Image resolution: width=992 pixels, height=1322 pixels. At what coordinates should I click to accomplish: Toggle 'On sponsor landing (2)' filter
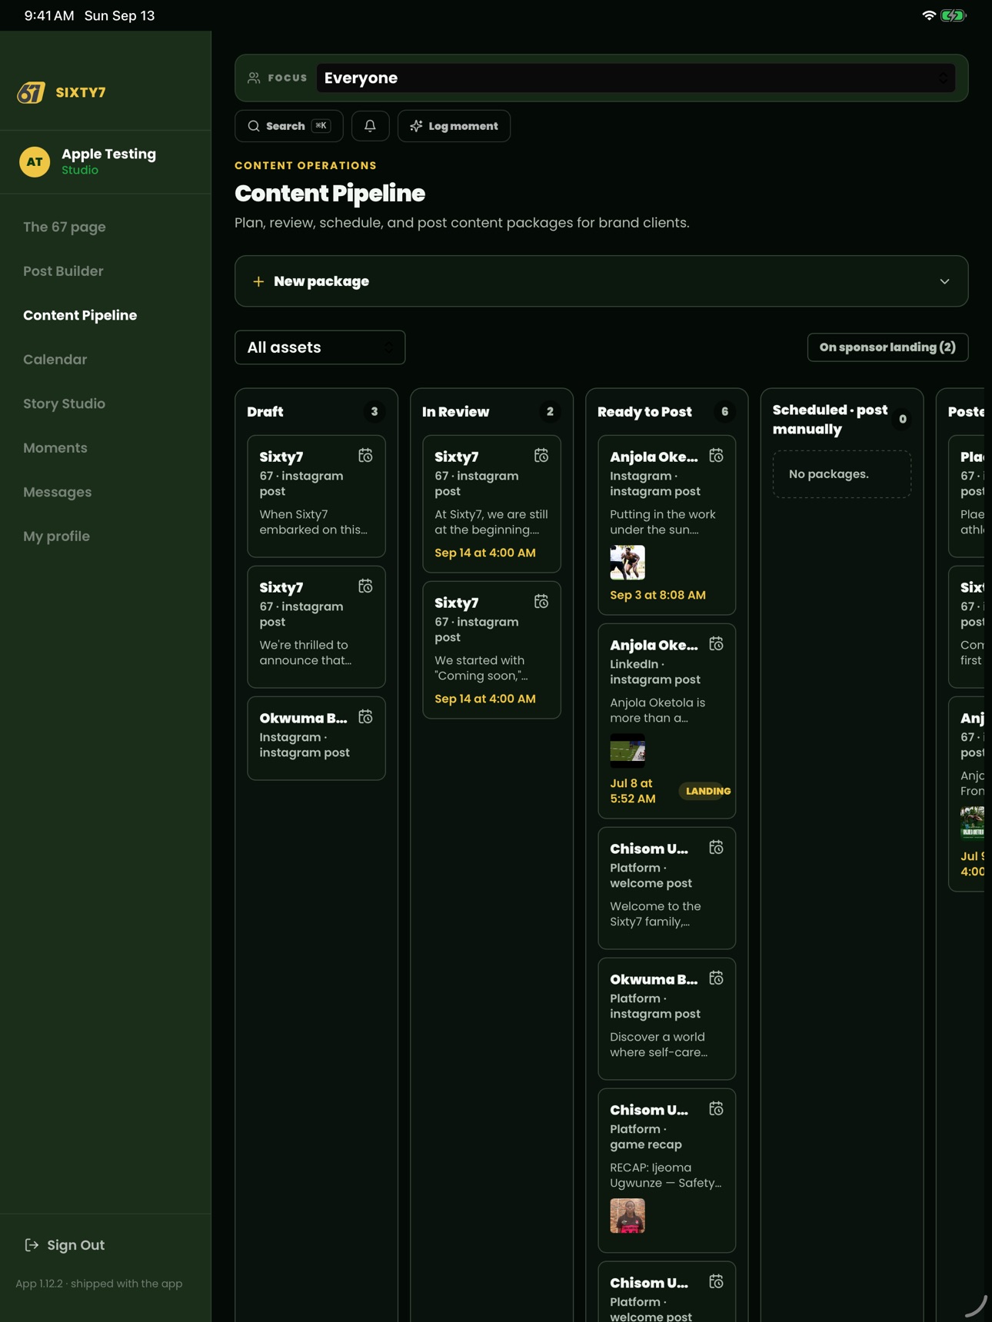[887, 347]
